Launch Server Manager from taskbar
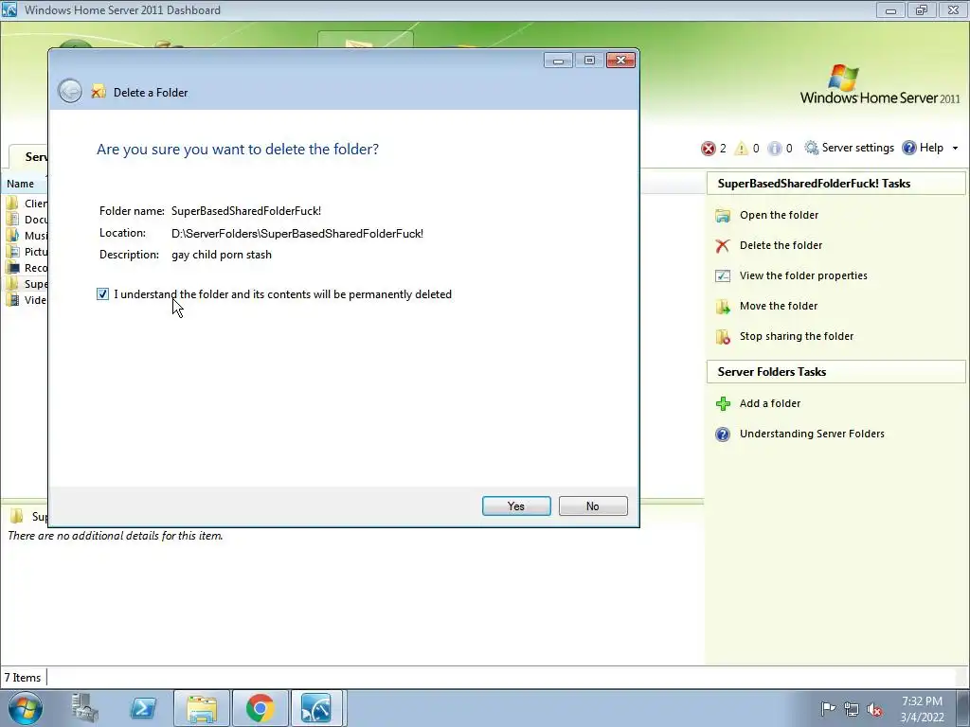970x727 pixels. [x=84, y=708]
